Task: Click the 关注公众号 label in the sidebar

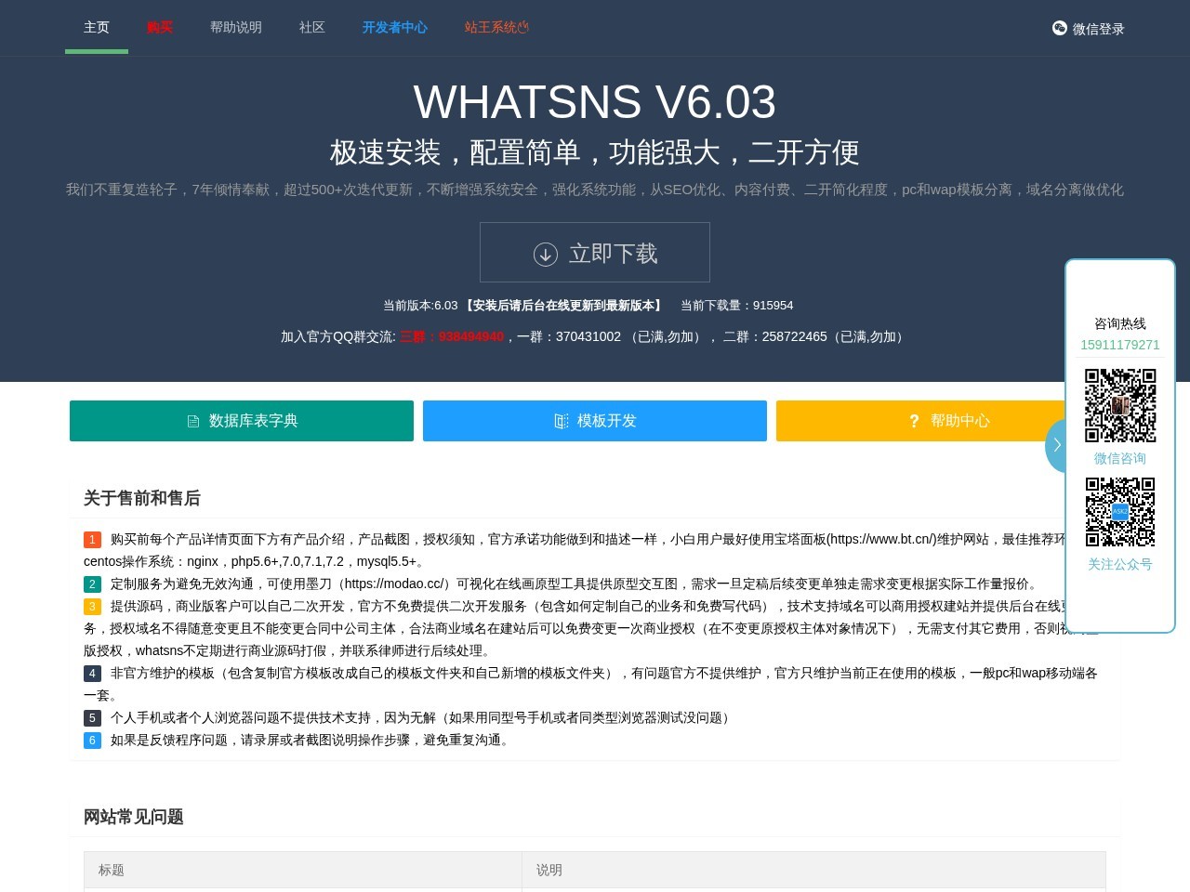Action: point(1120,564)
